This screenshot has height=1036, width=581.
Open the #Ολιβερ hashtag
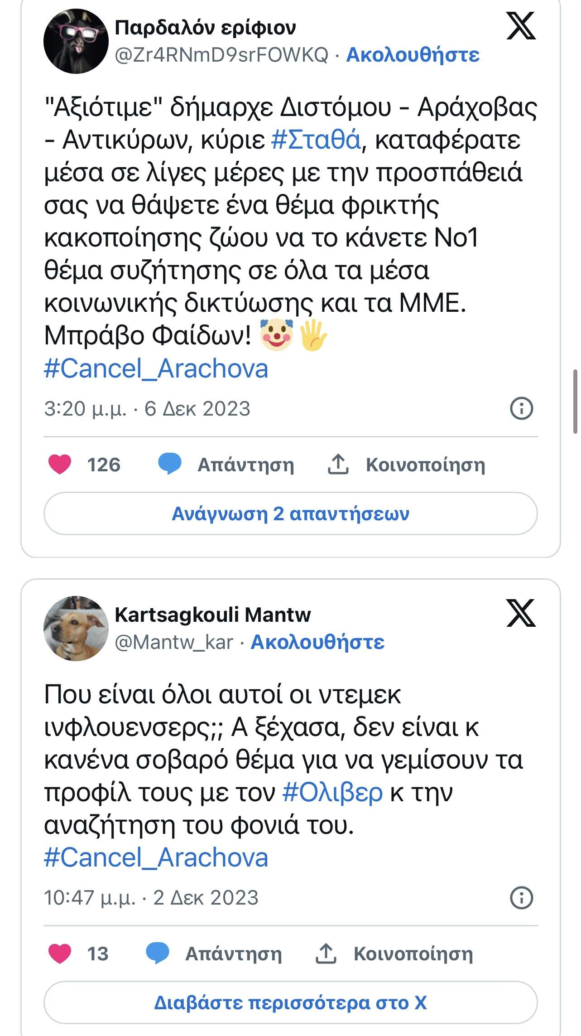[x=332, y=793]
